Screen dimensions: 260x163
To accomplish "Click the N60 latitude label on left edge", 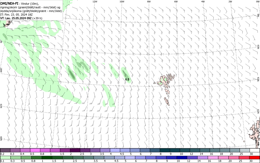I will pos(1,139).
